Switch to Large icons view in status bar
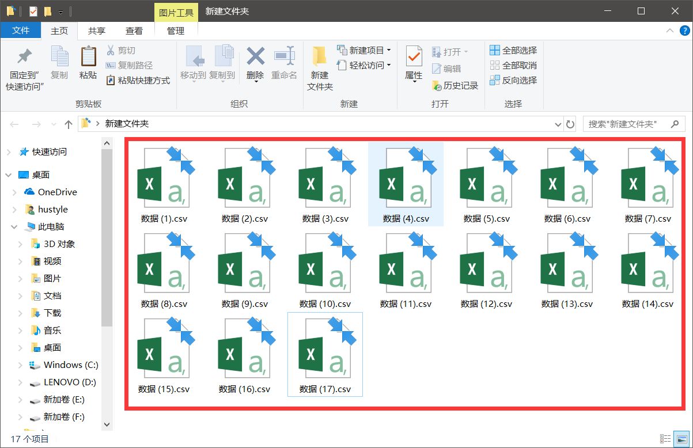Viewport: 693px width, 448px height. tap(682, 439)
